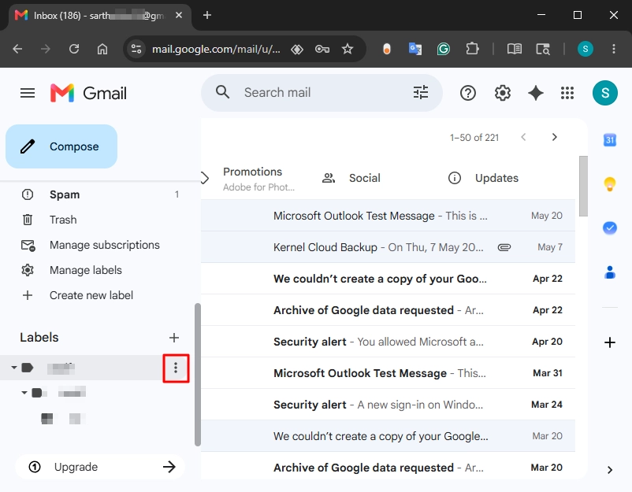The width and height of the screenshot is (632, 492).
Task: Open the browser extensions puzzle icon
Action: pyautogui.click(x=471, y=49)
